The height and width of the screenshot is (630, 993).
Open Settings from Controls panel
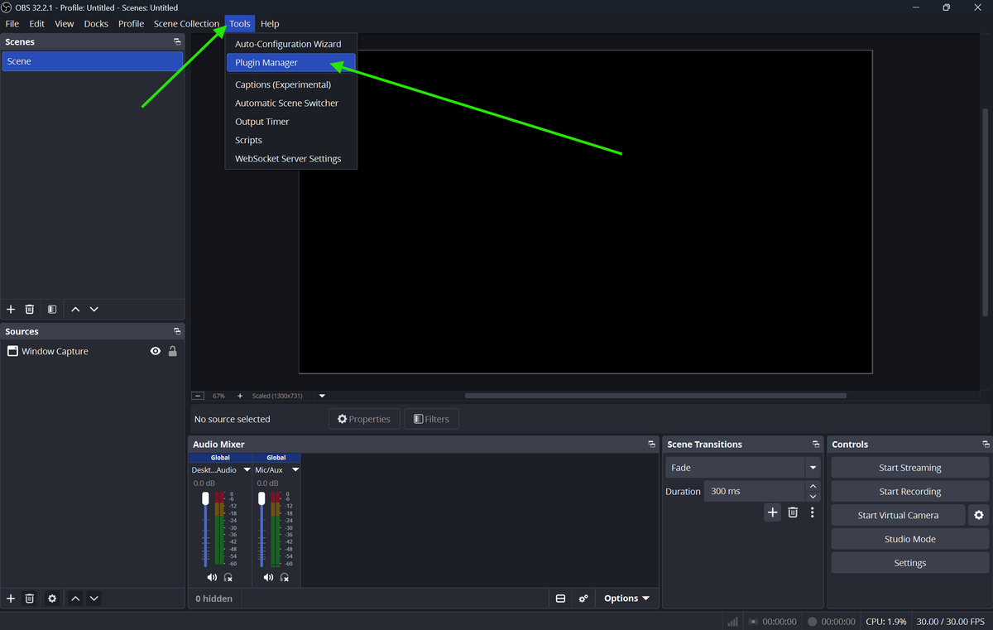[909, 563]
